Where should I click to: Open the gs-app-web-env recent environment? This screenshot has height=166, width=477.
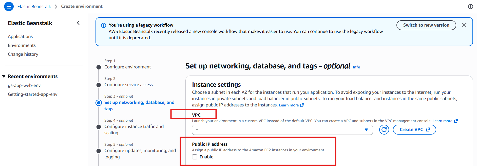(x=24, y=85)
